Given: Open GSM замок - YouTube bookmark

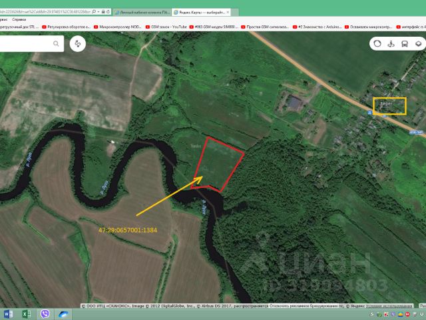Looking at the screenshot, I should 166,27.
